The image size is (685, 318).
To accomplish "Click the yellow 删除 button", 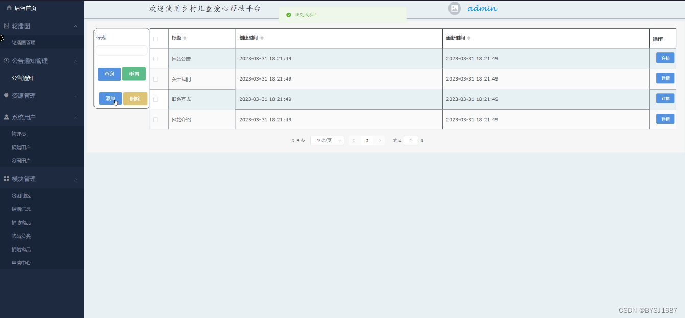I will pyautogui.click(x=135, y=99).
